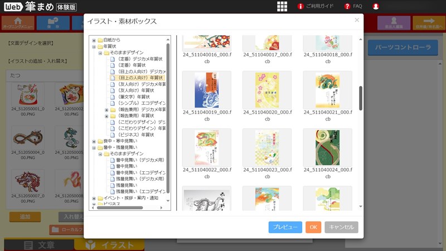Click the パーツコントローラ button

[x=403, y=47]
